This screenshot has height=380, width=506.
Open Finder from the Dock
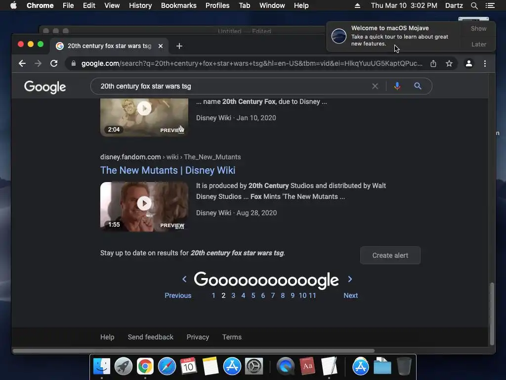pos(102,367)
